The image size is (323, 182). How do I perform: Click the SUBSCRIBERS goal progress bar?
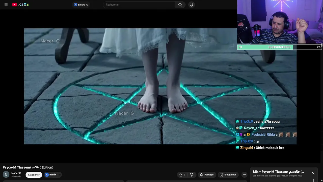[x=280, y=47]
